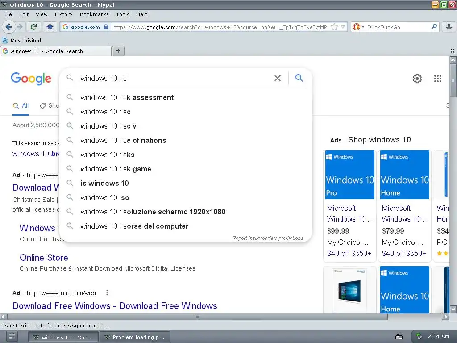Reload the current page
Screen dimensions: 457x343
point(34,27)
